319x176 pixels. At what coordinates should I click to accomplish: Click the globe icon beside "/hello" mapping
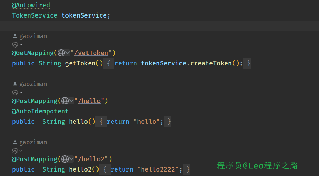point(65,101)
